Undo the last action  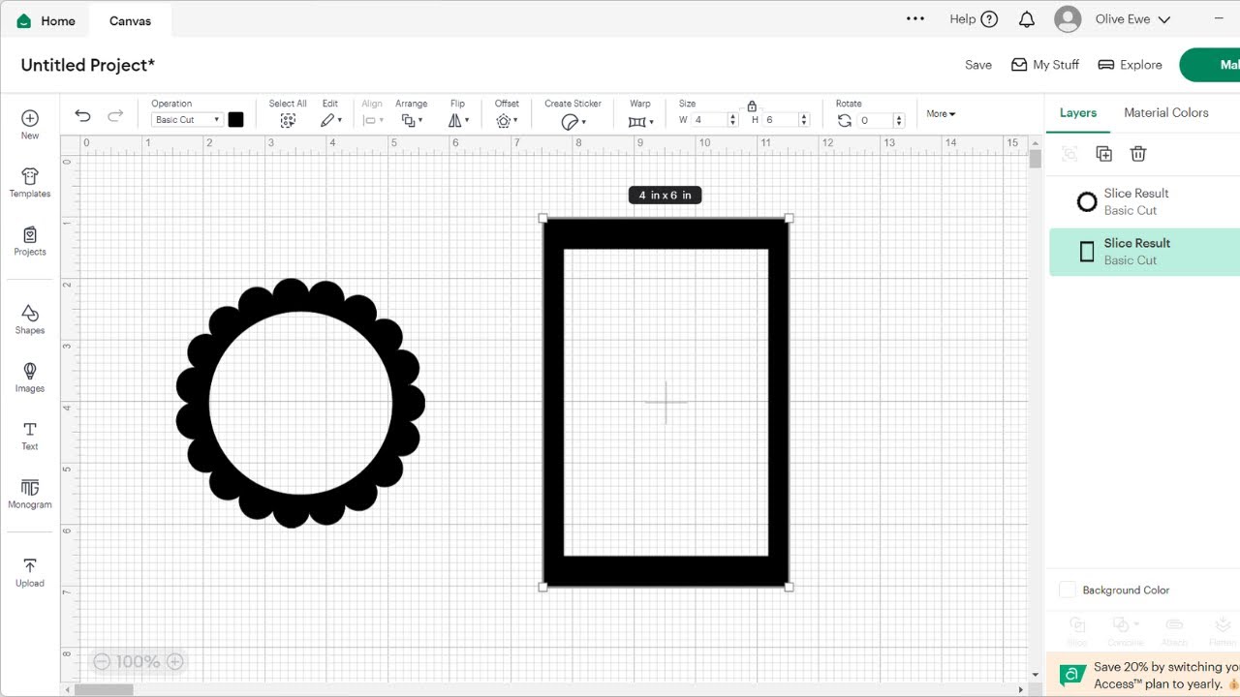82,116
